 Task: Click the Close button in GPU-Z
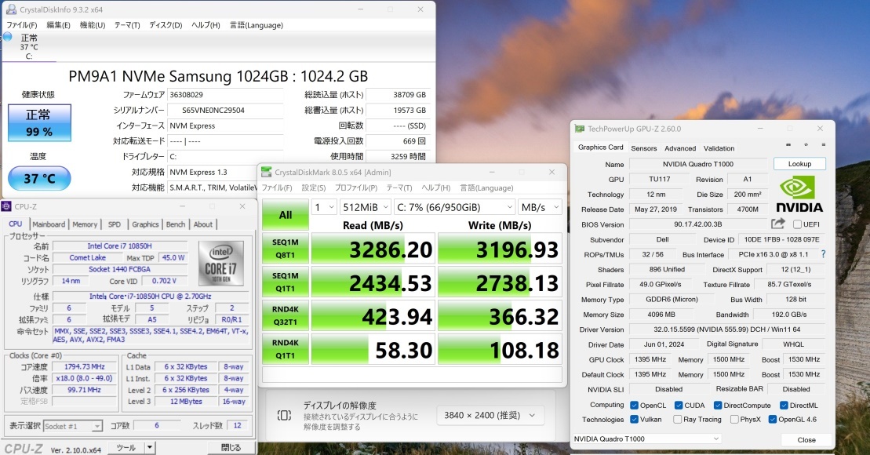click(x=806, y=439)
